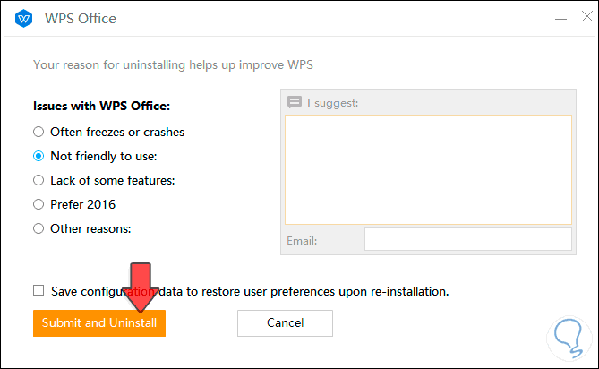Viewport: 599px width, 369px height.
Task: Click the suggestion speech bubble icon
Action: pyautogui.click(x=295, y=103)
